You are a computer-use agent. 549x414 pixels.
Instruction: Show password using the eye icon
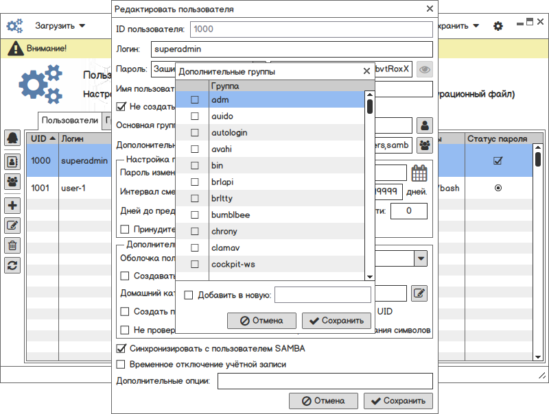[425, 69]
